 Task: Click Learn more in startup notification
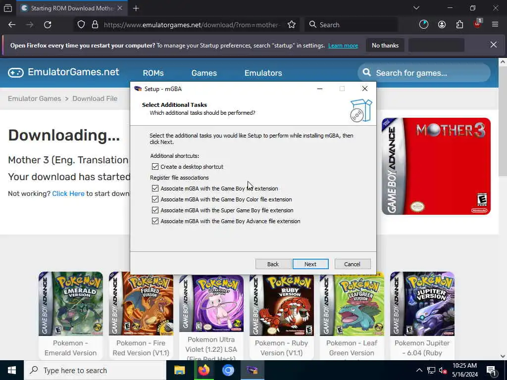pos(343,46)
